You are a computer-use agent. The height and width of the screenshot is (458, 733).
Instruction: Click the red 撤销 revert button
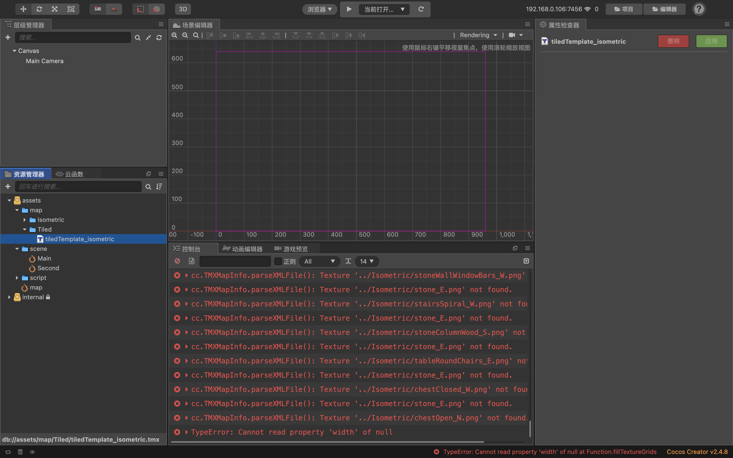673,41
